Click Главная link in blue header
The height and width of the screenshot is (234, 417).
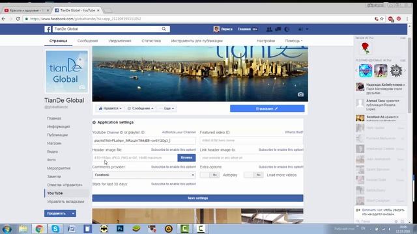click(244, 29)
